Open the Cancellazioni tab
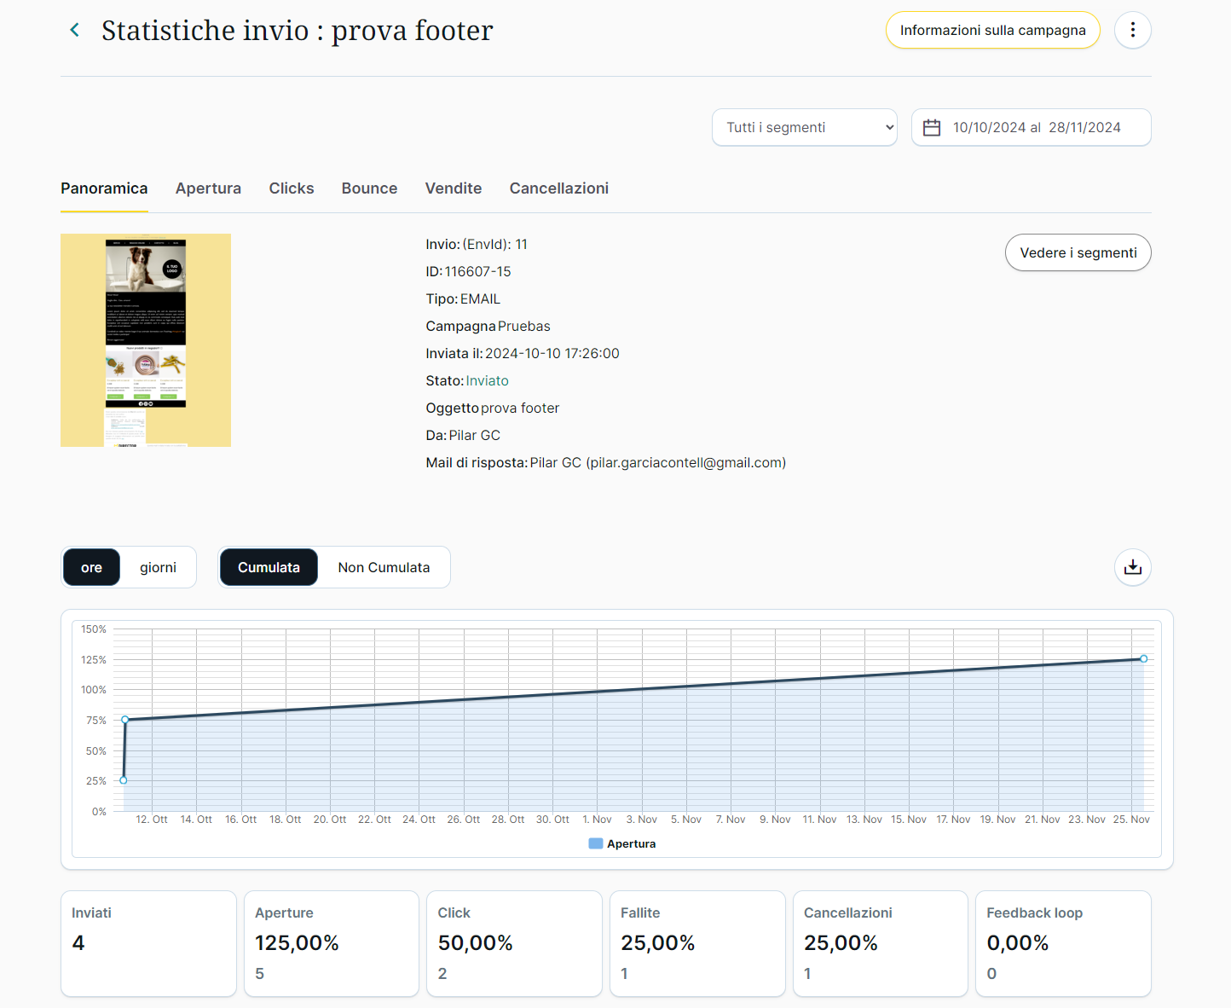Screen dimensions: 1231x1008 point(559,188)
